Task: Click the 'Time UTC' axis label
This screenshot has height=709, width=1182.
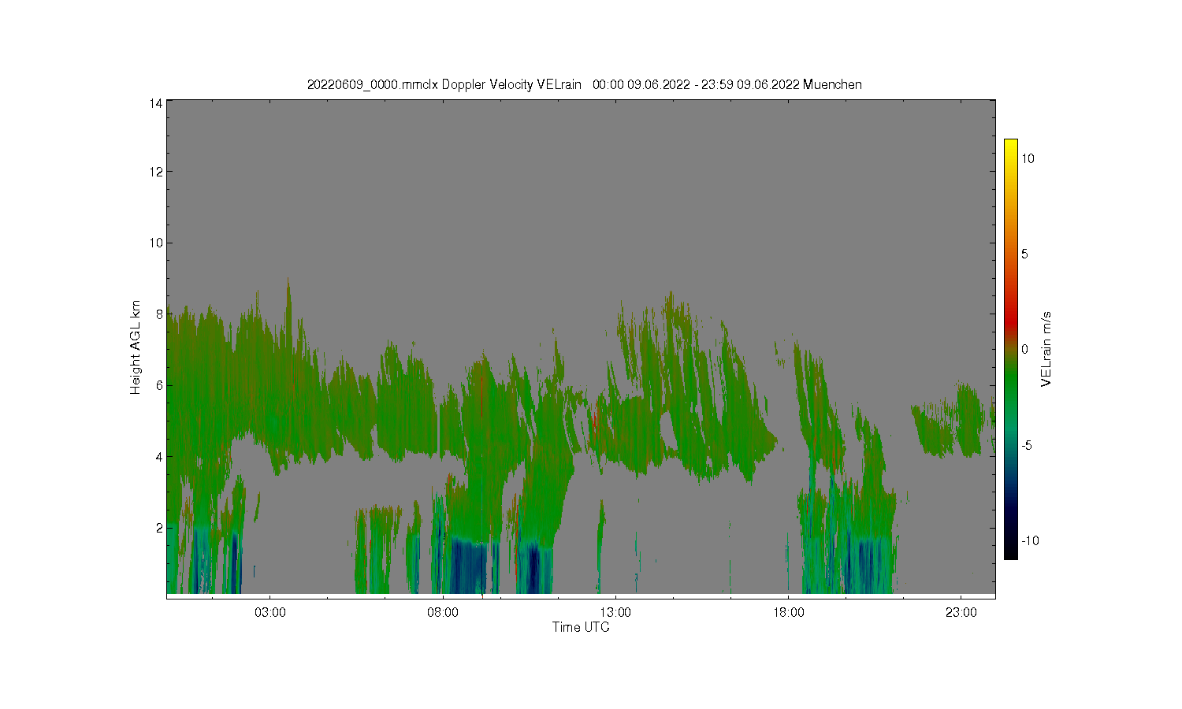Action: click(581, 627)
